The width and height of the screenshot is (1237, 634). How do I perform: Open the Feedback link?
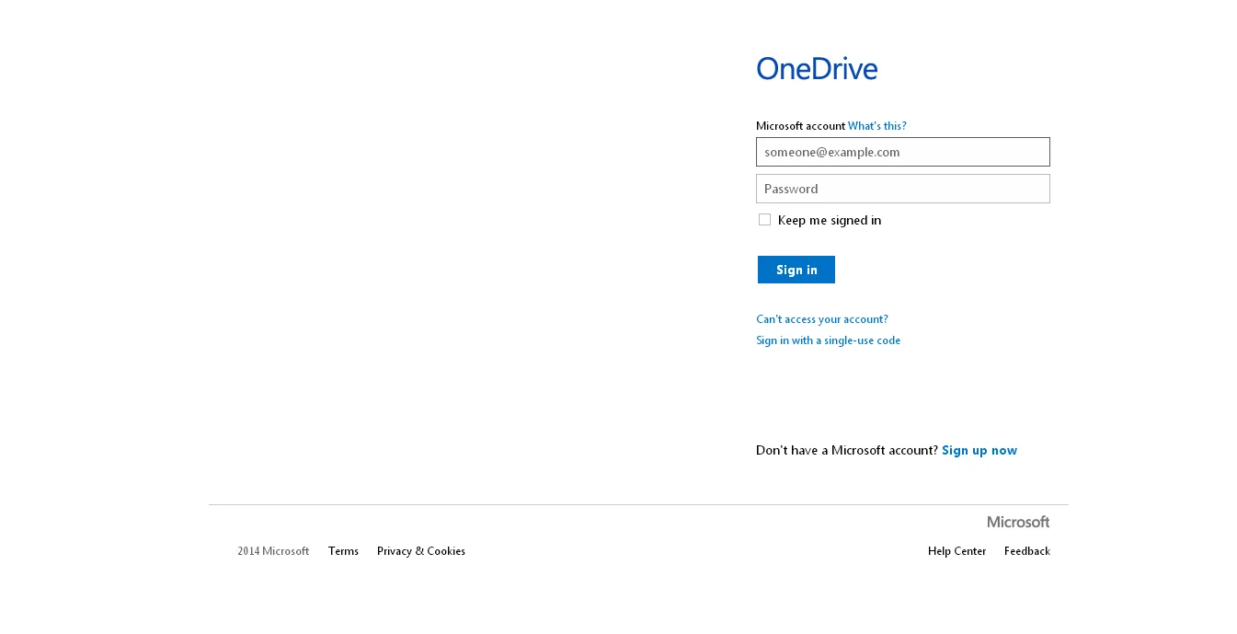tap(1026, 551)
